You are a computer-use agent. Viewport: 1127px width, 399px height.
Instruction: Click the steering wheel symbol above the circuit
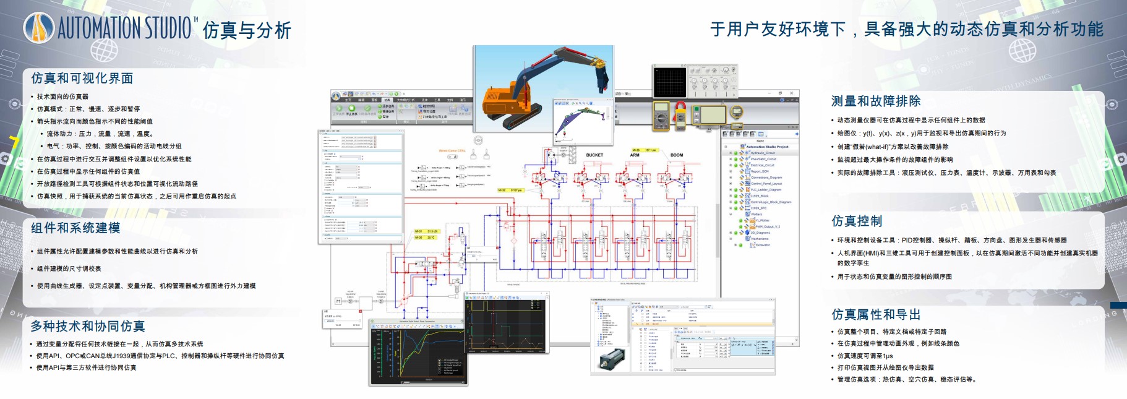pos(478,141)
